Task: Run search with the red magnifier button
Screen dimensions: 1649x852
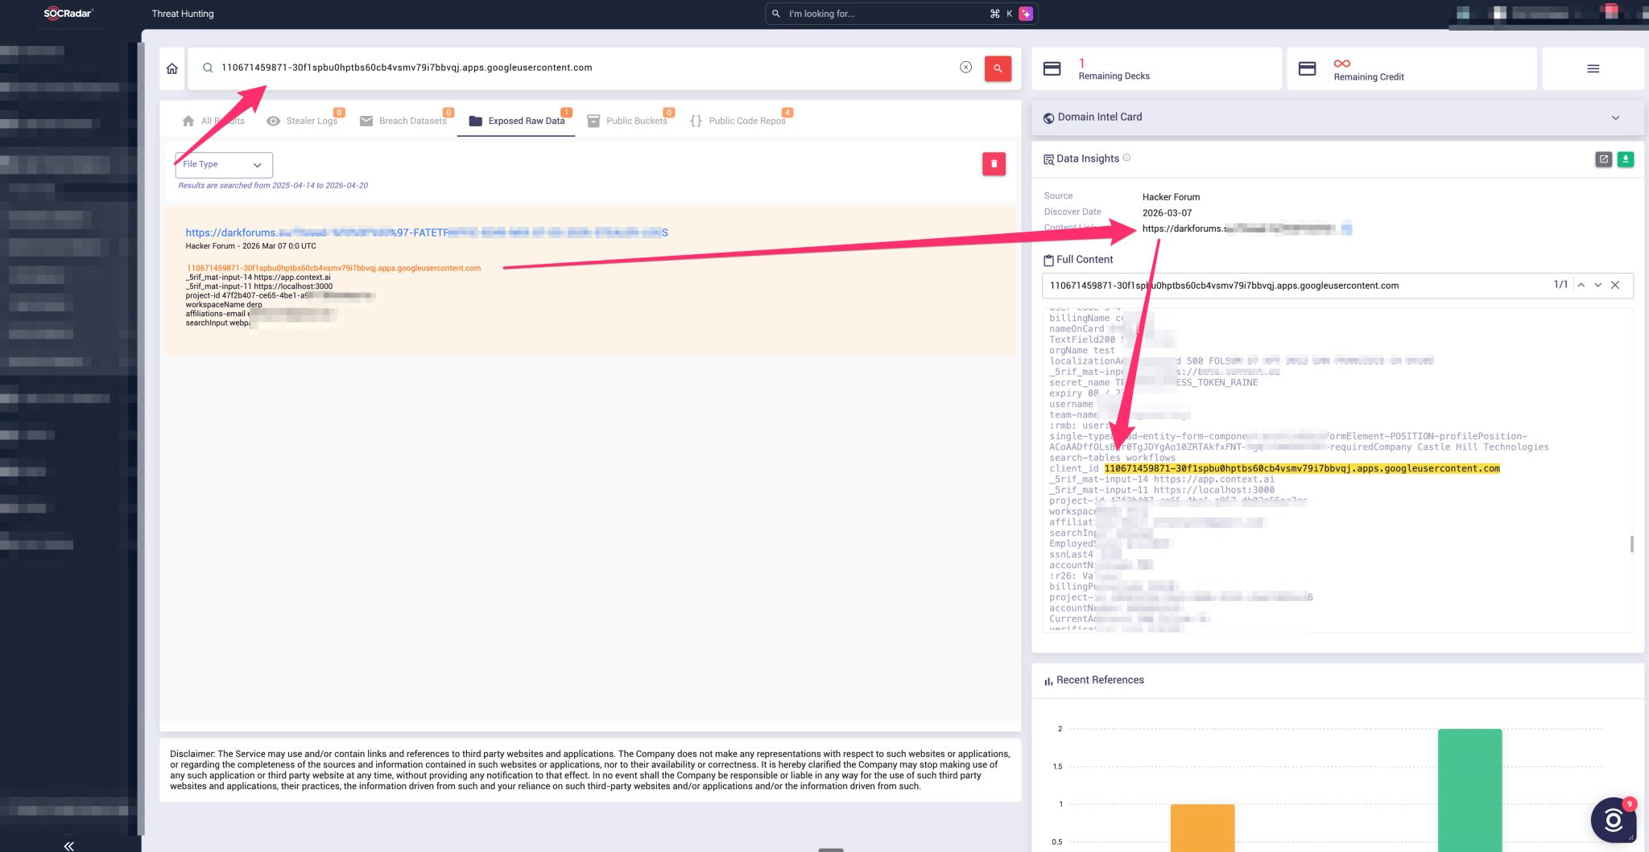Action: [998, 68]
